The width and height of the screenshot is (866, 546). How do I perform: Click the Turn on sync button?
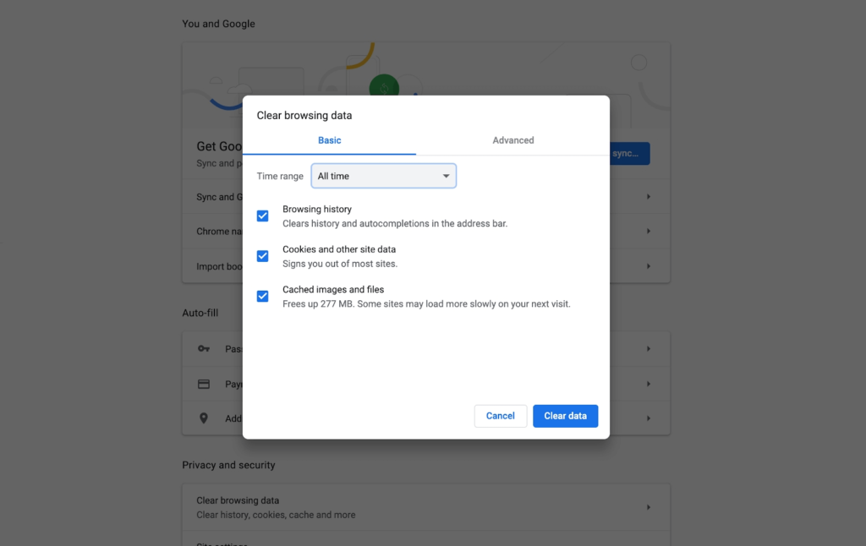click(629, 154)
